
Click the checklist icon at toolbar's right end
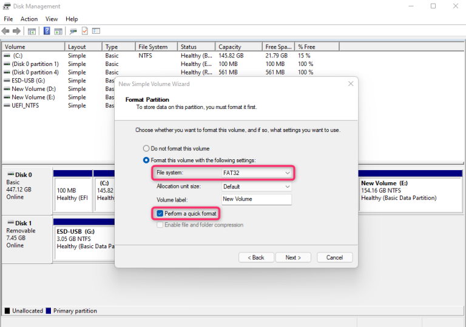[x=96, y=31]
